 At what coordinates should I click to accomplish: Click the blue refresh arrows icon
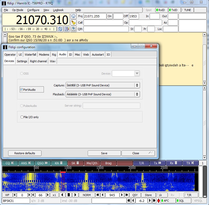[60, 29]
